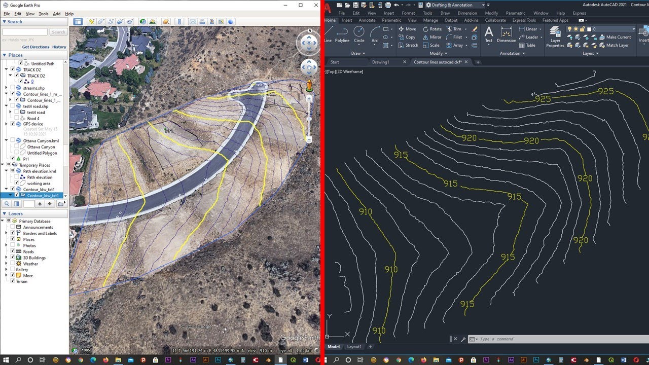Open Google Earth Tools menu

pyautogui.click(x=44, y=14)
